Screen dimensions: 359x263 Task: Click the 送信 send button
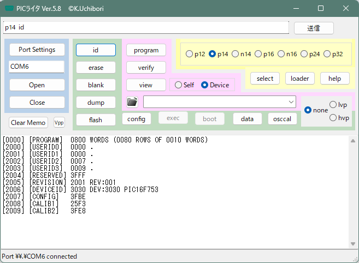tap(313, 28)
